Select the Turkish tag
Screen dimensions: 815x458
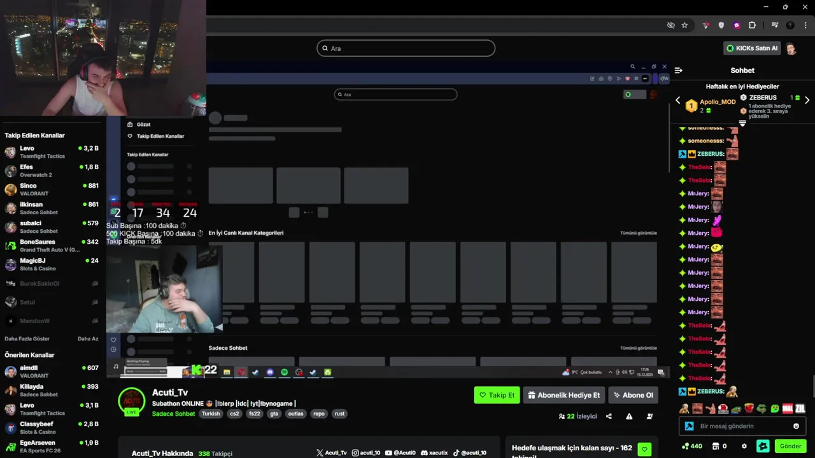pos(211,413)
